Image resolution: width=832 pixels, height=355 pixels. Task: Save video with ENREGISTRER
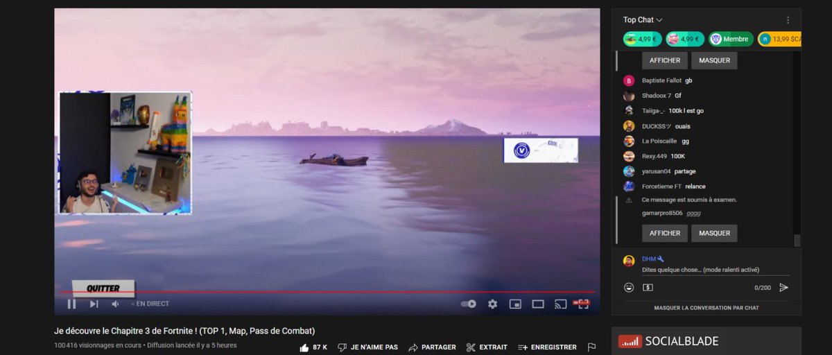(547, 347)
